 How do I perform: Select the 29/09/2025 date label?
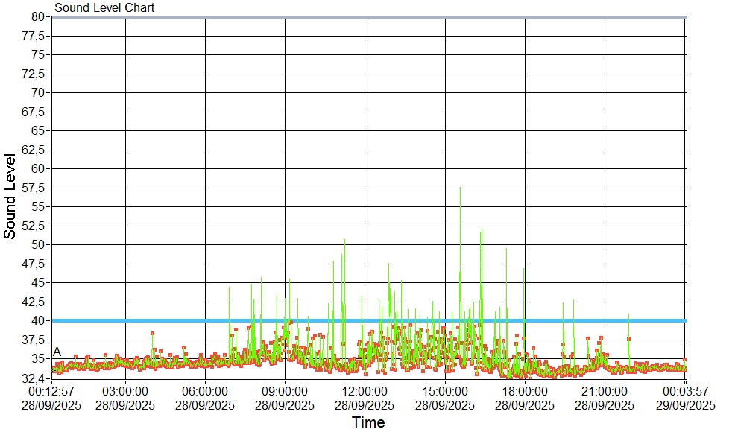click(x=685, y=405)
